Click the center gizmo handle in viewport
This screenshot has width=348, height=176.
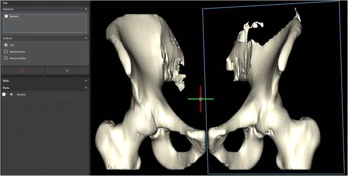pos(201,99)
